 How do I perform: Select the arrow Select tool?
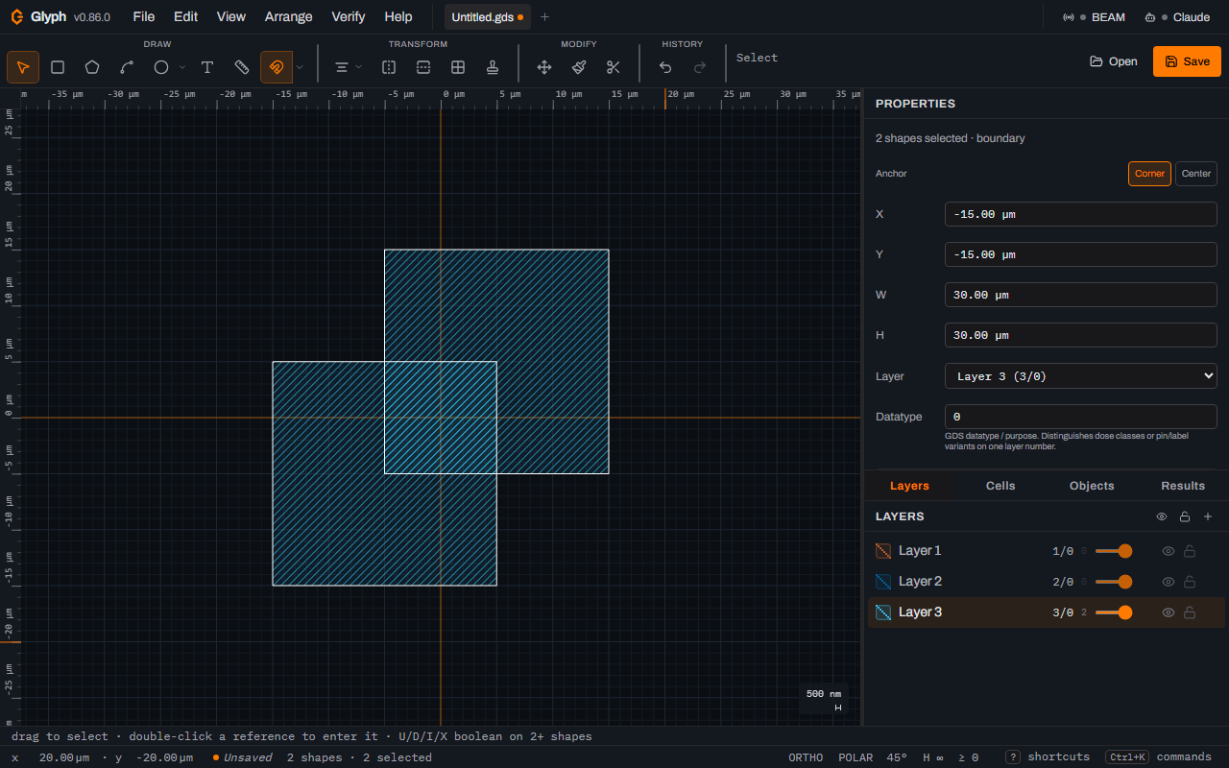(23, 67)
